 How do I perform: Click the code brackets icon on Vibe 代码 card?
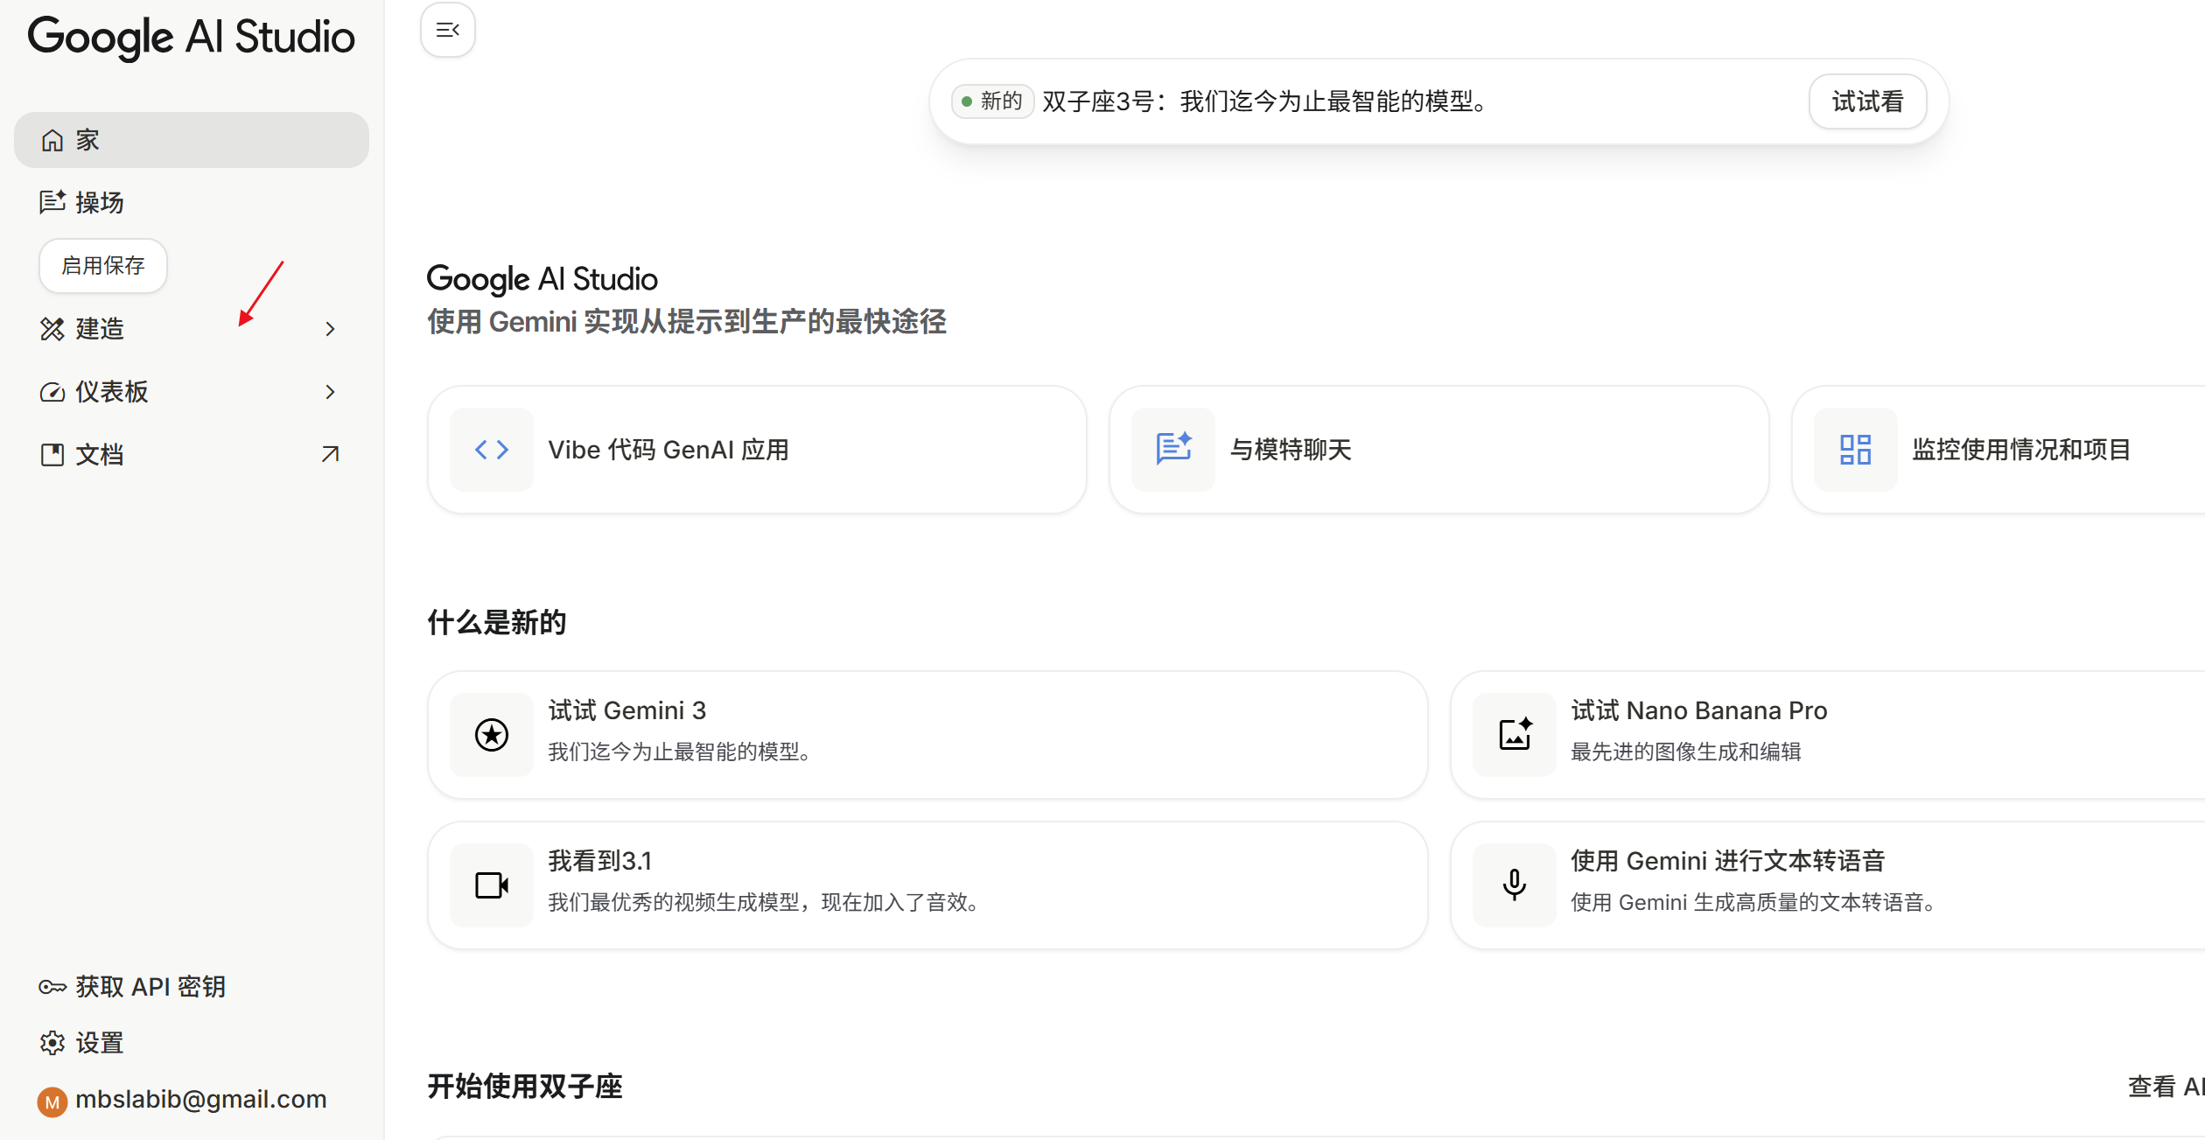pos(491,449)
